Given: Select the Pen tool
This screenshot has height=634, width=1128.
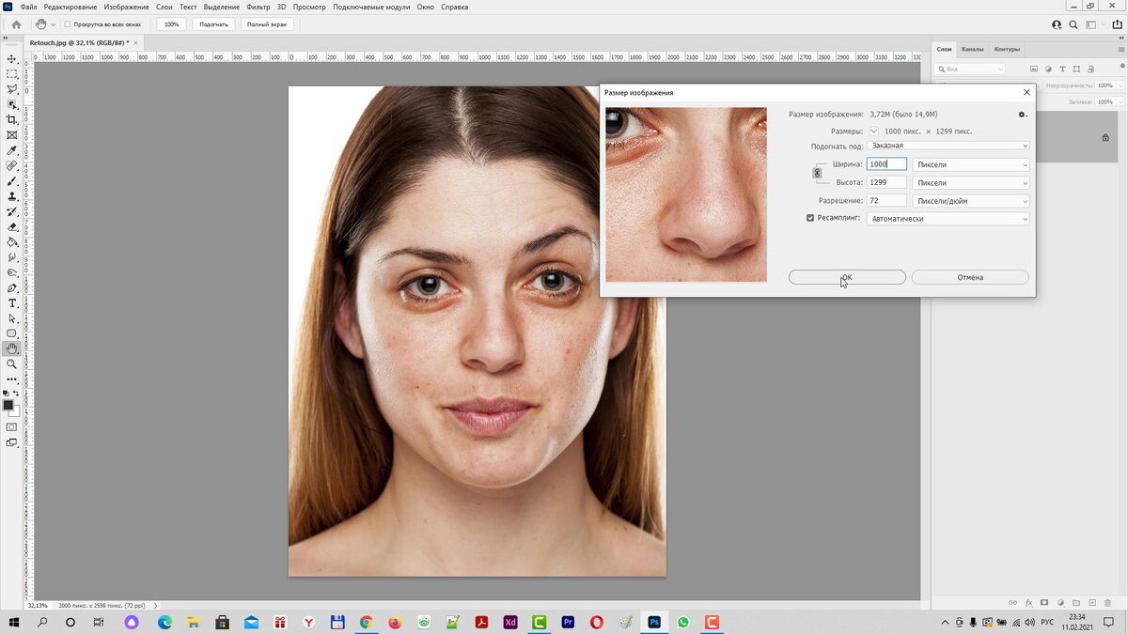Looking at the screenshot, I should click(x=12, y=287).
